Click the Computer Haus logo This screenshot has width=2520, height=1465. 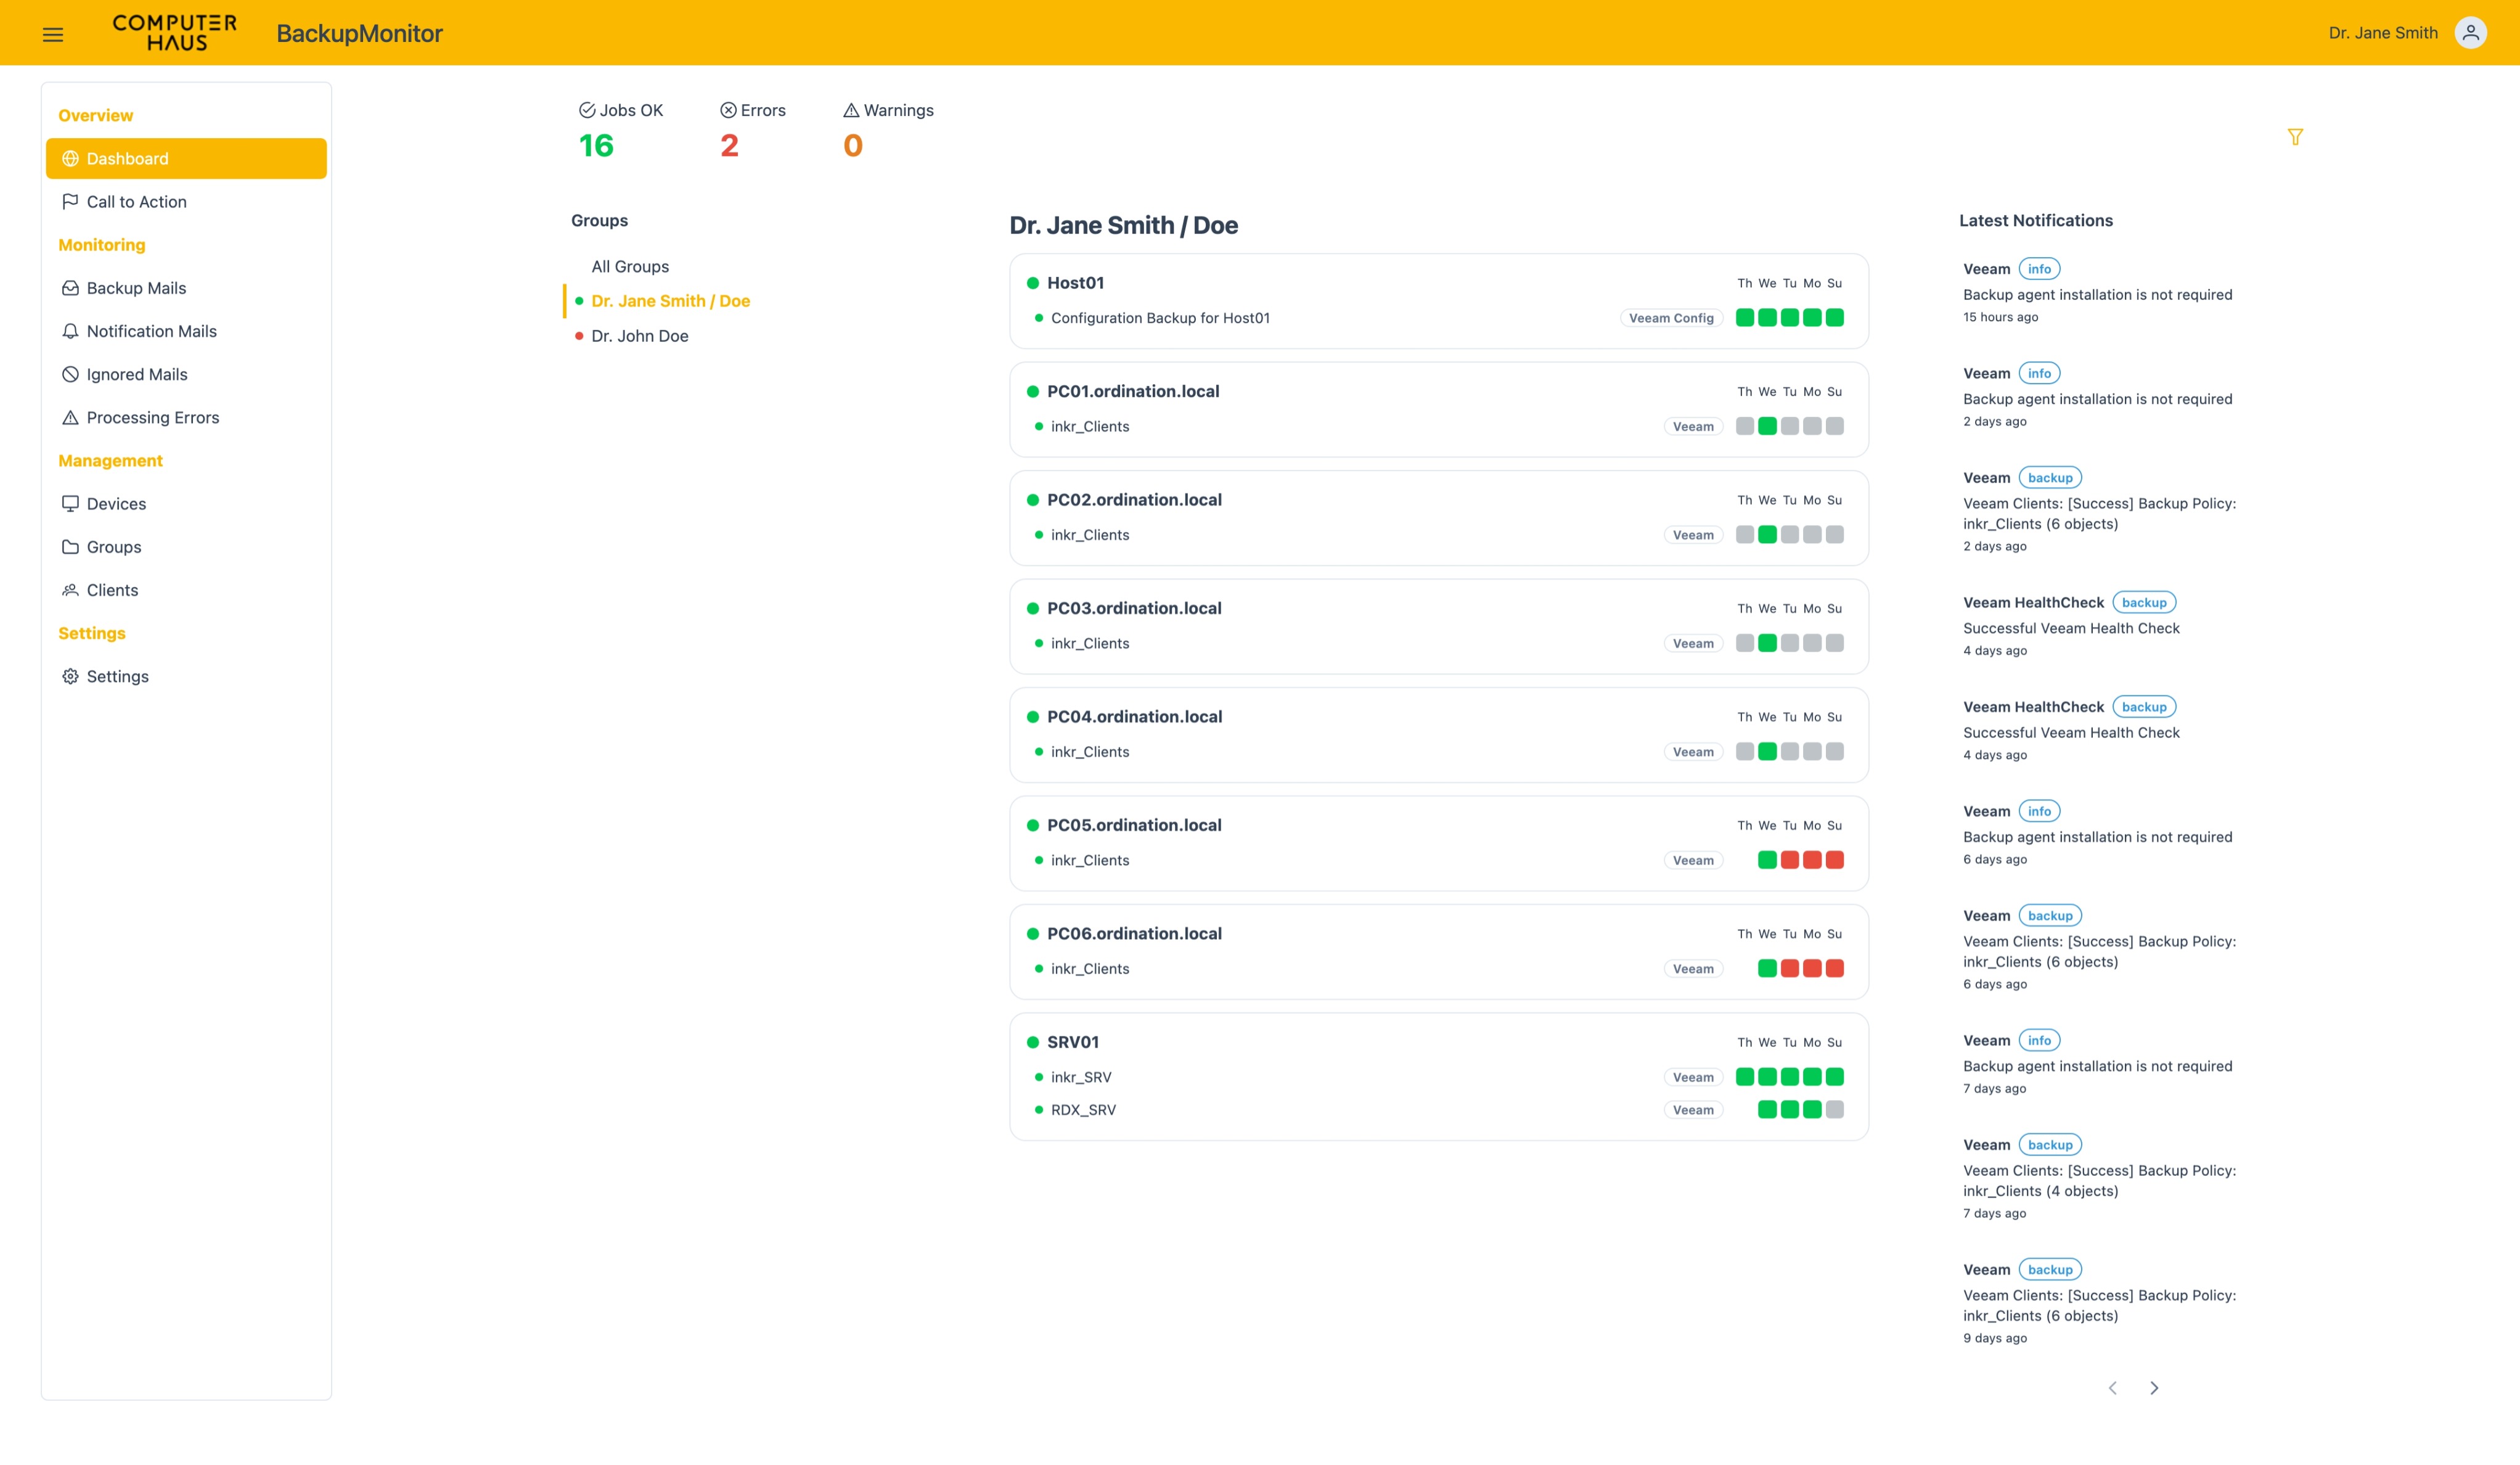175,33
